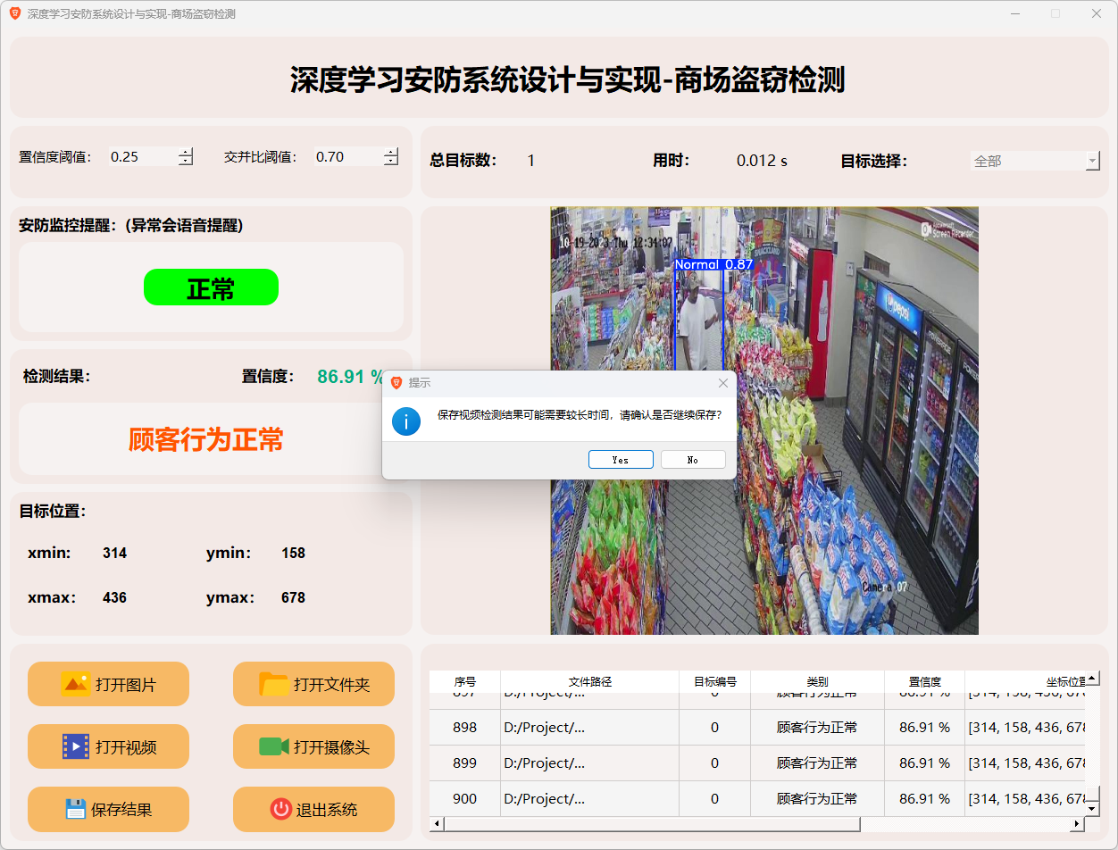Open the 目标选择 dropdown
The width and height of the screenshot is (1118, 850).
tap(1092, 162)
